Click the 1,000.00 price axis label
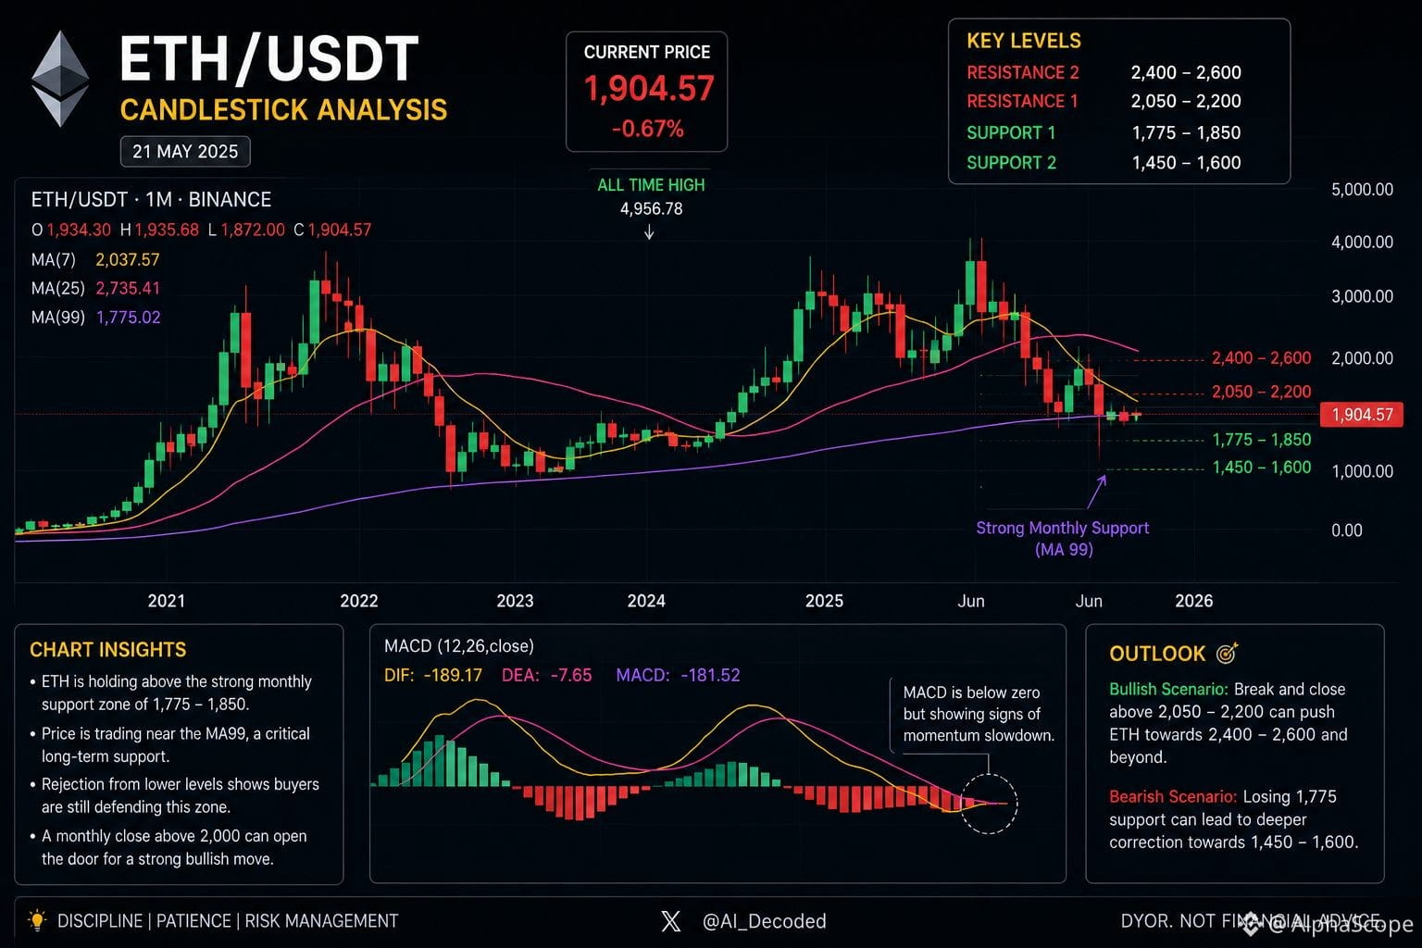Viewport: 1422px width, 948px height. coord(1362,471)
